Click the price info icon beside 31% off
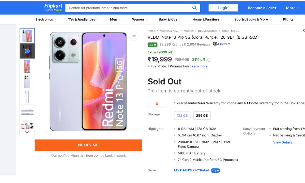The width and height of the screenshot is (305, 183). [209, 60]
